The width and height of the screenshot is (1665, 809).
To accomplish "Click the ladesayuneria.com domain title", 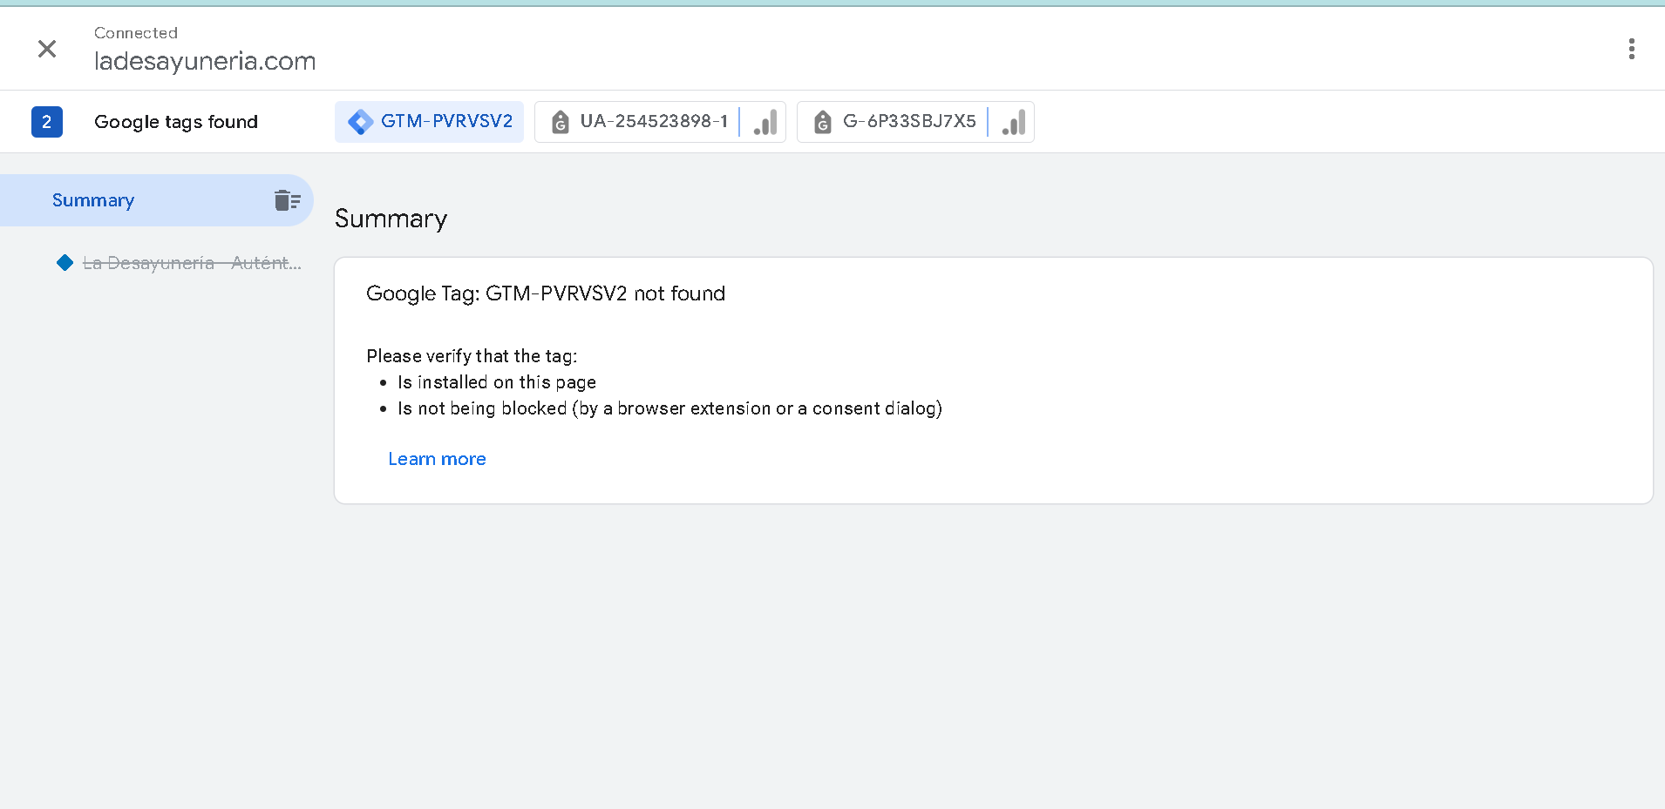I will (x=205, y=61).
